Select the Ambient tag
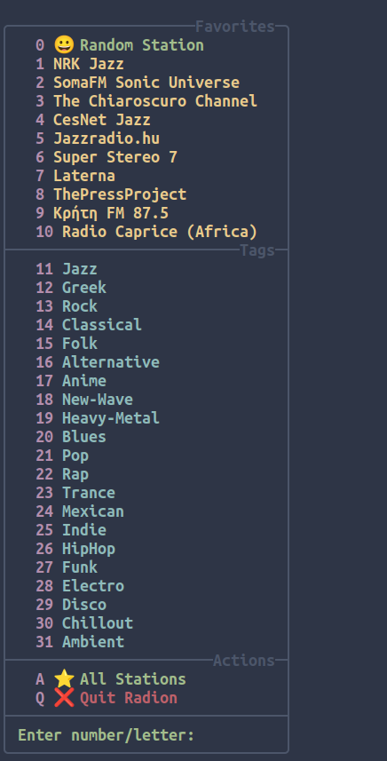The image size is (387, 761). click(93, 642)
